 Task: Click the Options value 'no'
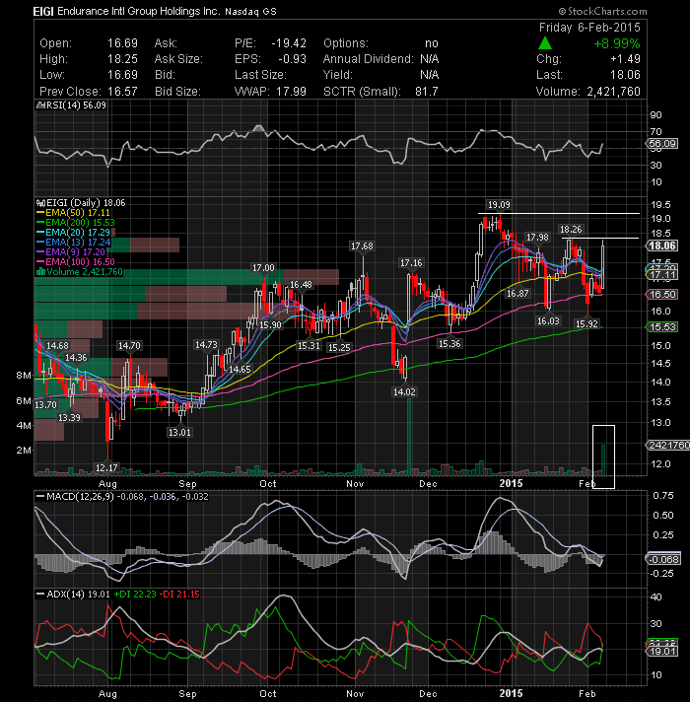click(x=432, y=43)
